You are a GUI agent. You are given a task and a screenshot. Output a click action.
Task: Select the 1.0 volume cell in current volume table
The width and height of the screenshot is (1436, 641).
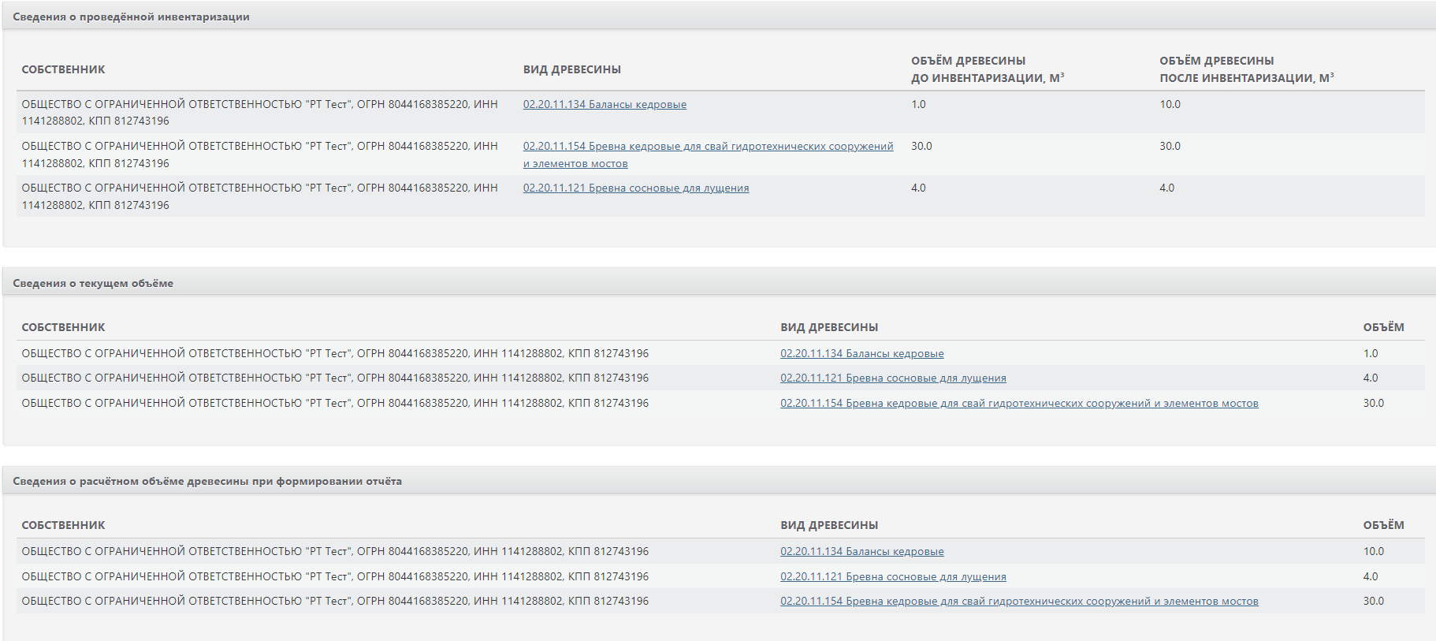coord(1371,353)
